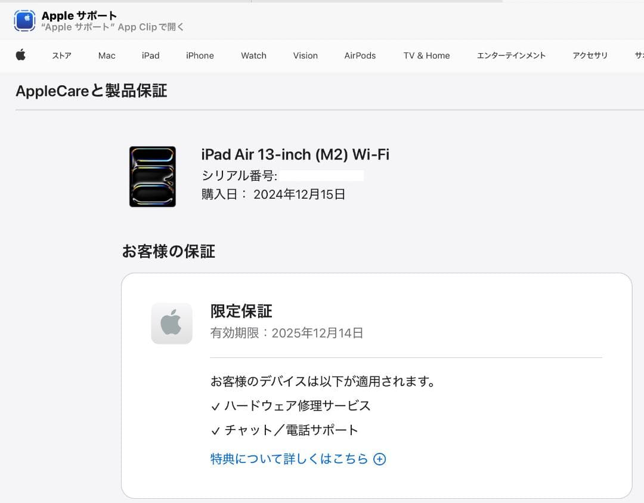
Task: Open the Vision section from navigation
Action: 305,55
